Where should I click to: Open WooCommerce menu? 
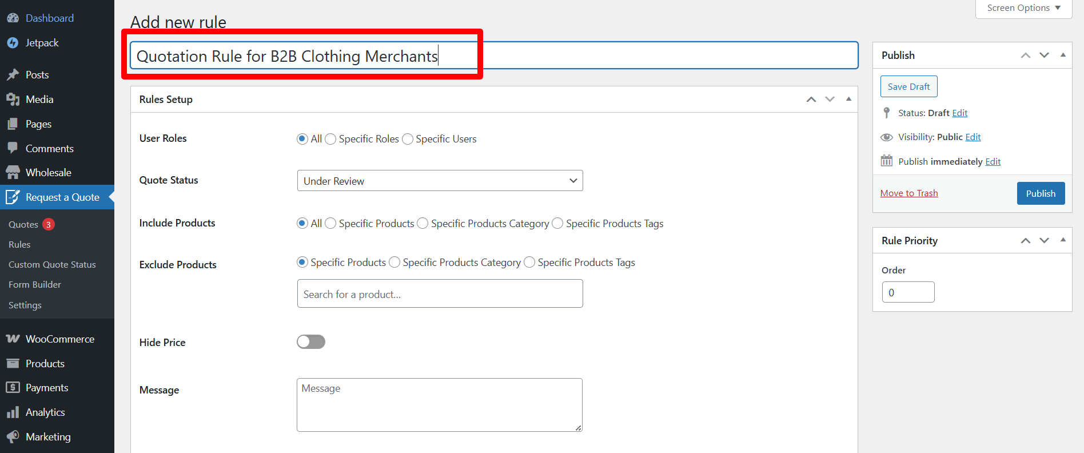[x=57, y=339]
